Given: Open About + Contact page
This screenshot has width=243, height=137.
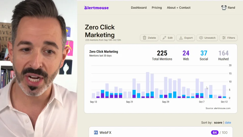Looking at the screenshot, I should pos(178,8).
